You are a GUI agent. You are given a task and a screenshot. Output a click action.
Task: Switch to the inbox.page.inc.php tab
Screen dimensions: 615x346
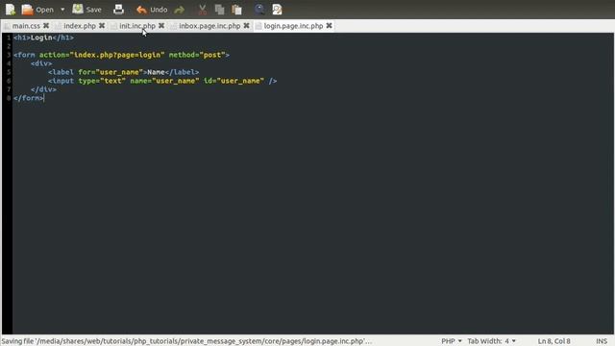(209, 26)
